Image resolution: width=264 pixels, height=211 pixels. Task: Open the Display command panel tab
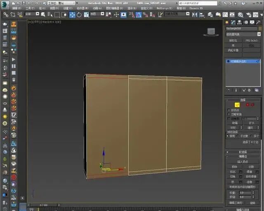tap(252, 22)
